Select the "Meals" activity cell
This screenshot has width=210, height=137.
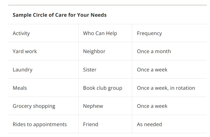[20, 88]
